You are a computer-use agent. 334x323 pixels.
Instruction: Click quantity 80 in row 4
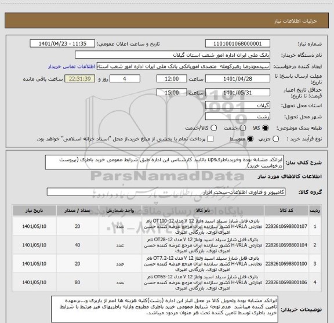click(x=78, y=282)
